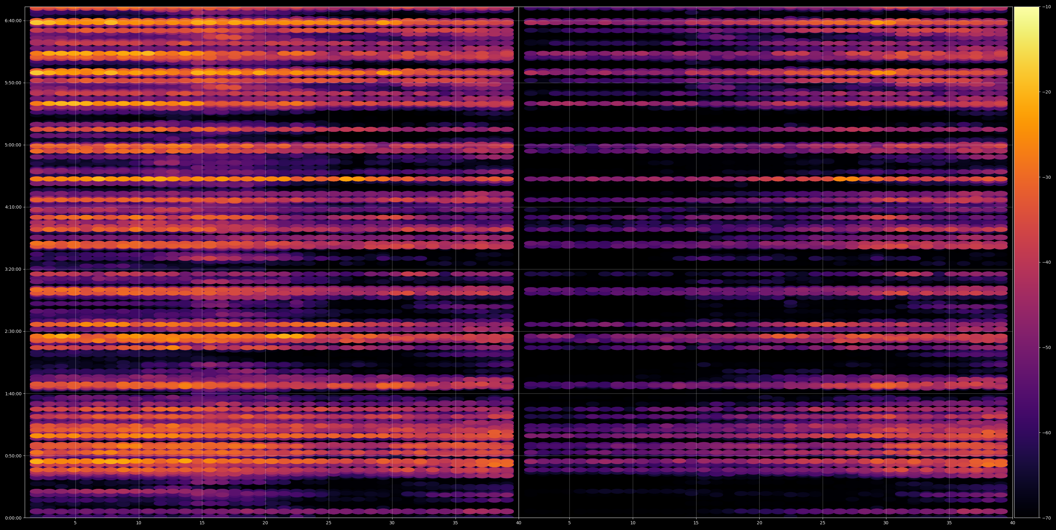Click x-axis label 40 beside the colorbar

tap(1013, 523)
